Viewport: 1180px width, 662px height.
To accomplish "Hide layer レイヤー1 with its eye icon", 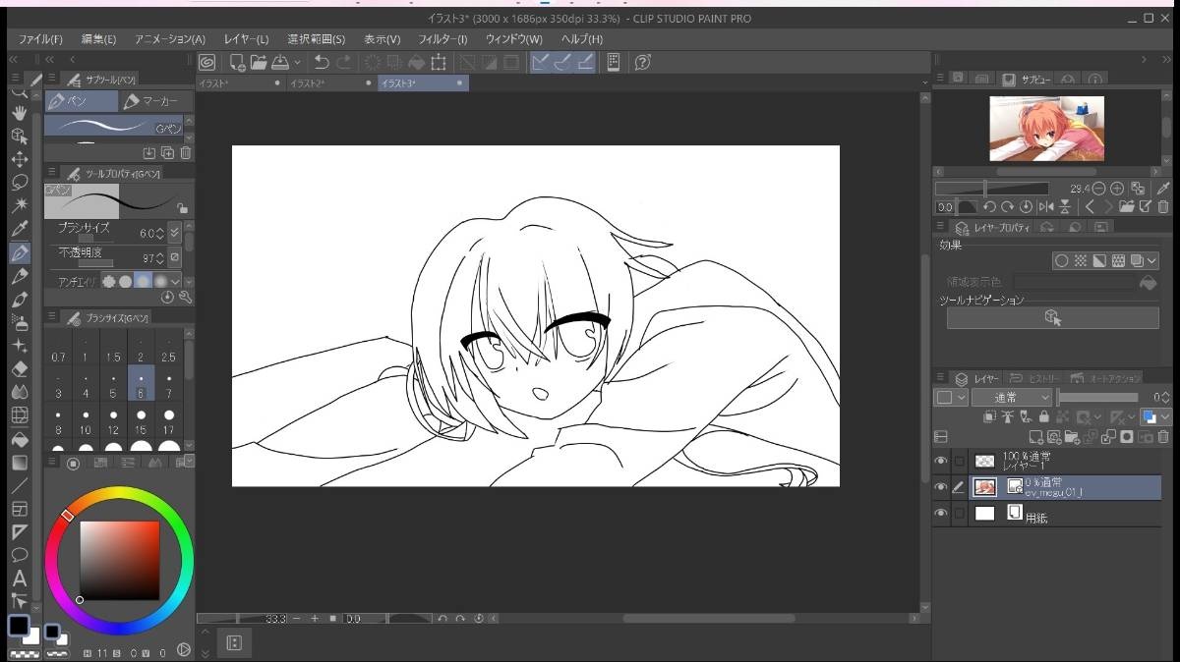I will point(941,460).
